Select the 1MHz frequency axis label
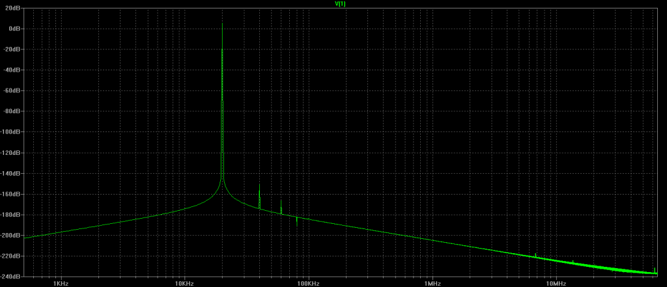The width and height of the screenshot is (667, 287). 432,283
